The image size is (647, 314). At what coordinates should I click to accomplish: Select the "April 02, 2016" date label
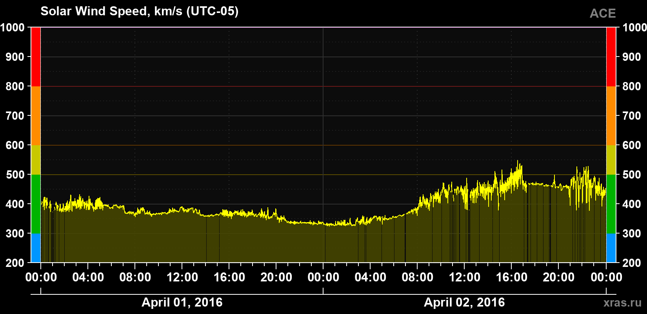tap(464, 302)
